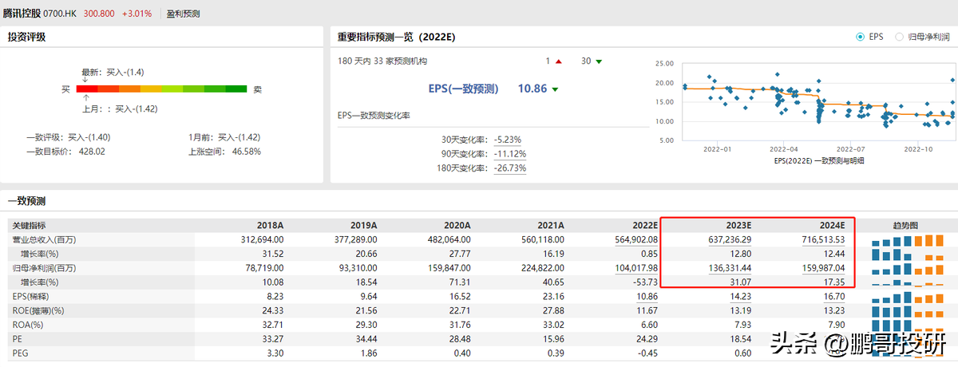Screen dimensions: 958x367
Task: Click the rating color bar
Action: (161, 89)
